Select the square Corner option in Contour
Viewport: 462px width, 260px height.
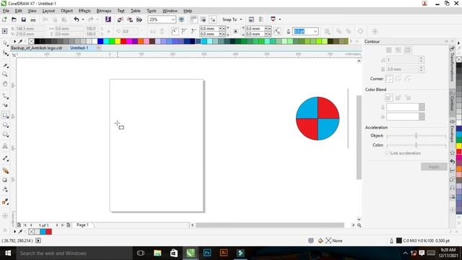389,79
